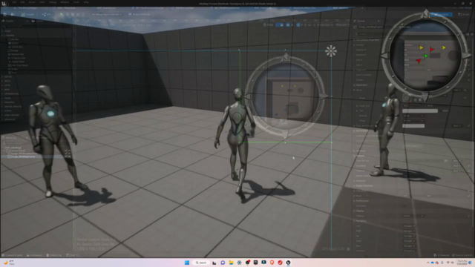Click the Windows taskbar Search box
The height and width of the screenshot is (267, 475).
click(x=201, y=263)
